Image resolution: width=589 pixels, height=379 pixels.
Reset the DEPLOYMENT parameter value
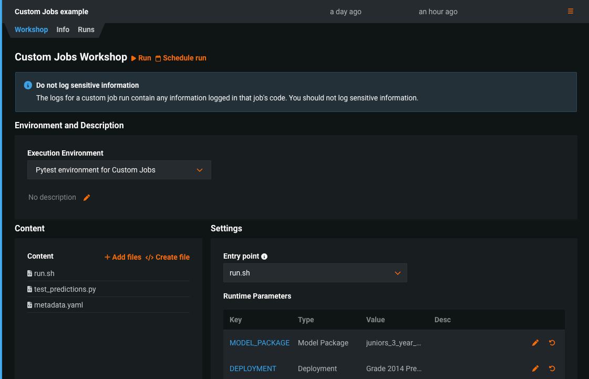[552, 368]
